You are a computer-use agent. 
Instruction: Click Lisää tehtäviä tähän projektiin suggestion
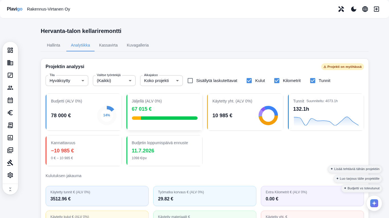click(x=355, y=169)
